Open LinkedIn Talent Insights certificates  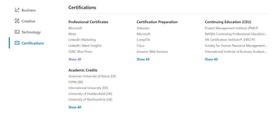pos(85,46)
